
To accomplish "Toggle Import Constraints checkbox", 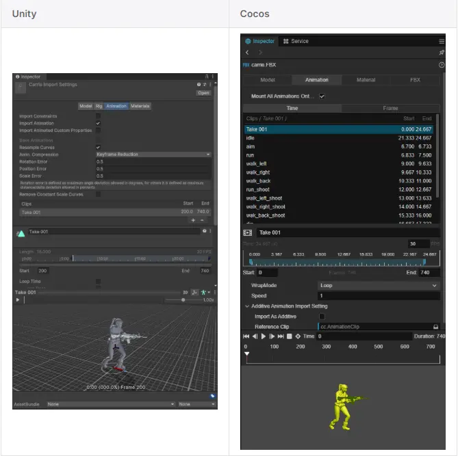I will click(98, 116).
